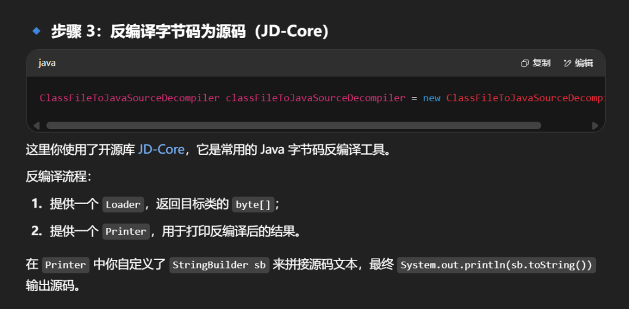Select the Loader inline code chip
Screen dimensions: 629x309
pos(123,205)
